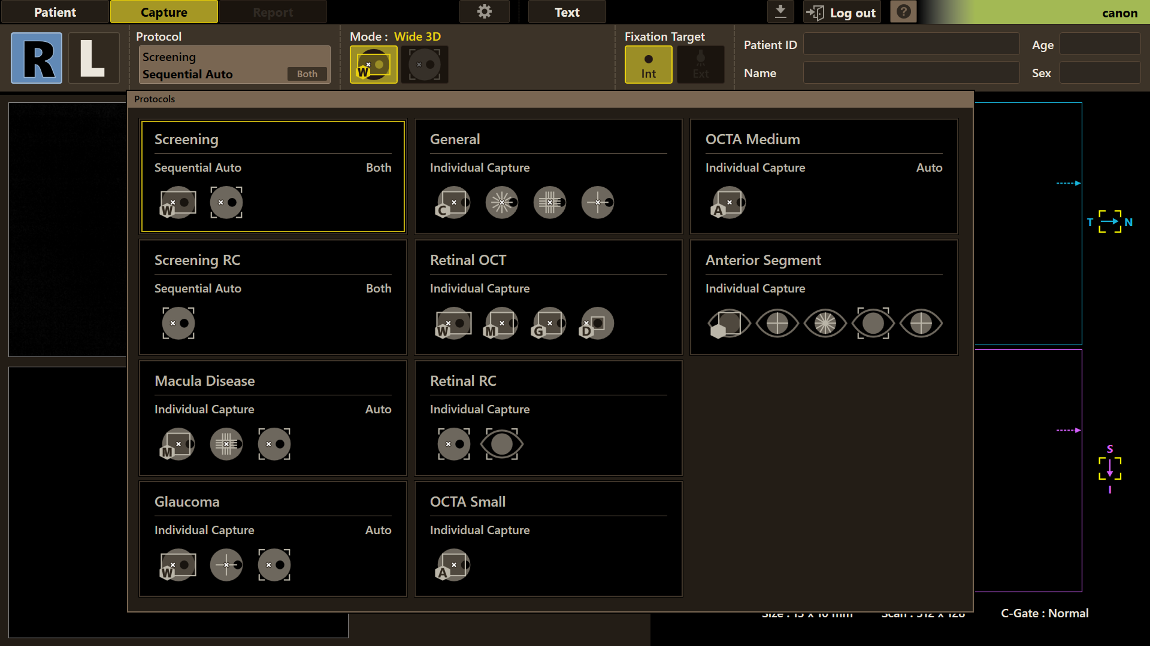The height and width of the screenshot is (646, 1150).
Task: Select right eye R button
Action: coord(37,58)
